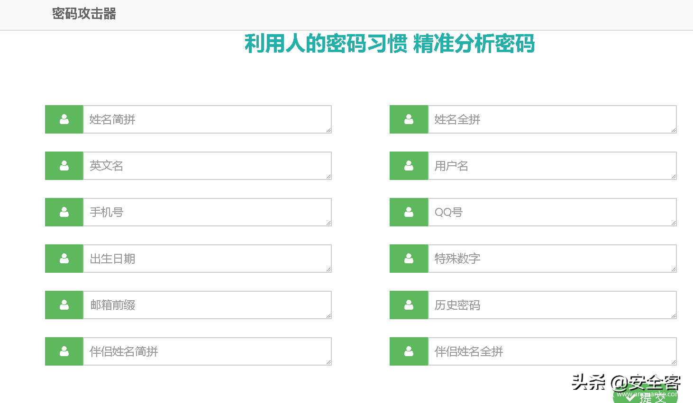Focus the 姓名全拼 text input
The height and width of the screenshot is (403, 693).
point(552,119)
